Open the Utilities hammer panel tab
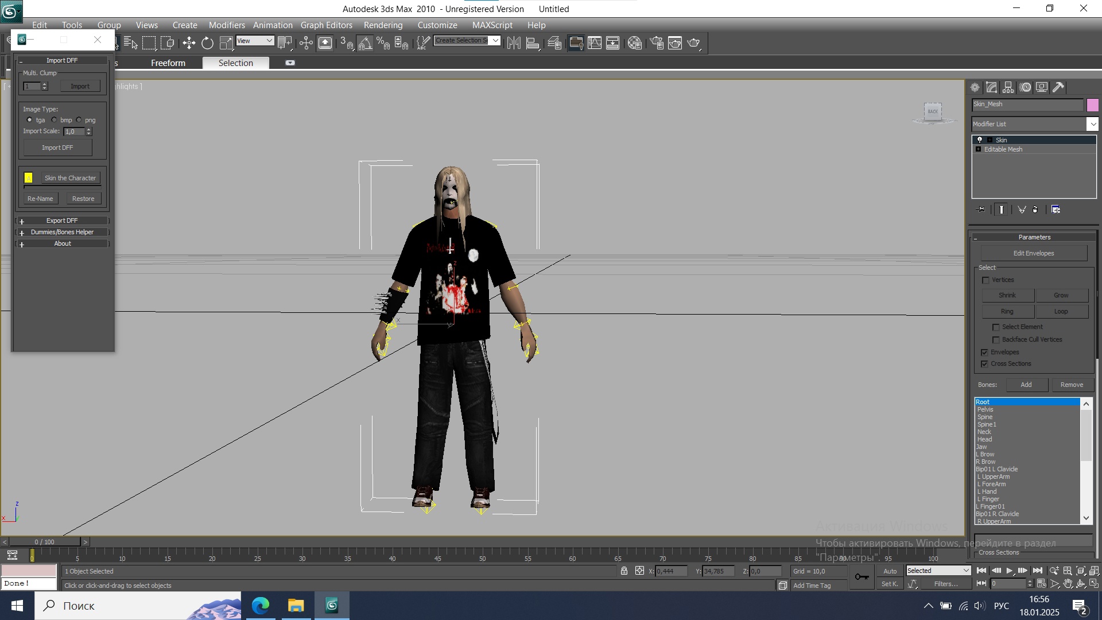 coord(1058,87)
